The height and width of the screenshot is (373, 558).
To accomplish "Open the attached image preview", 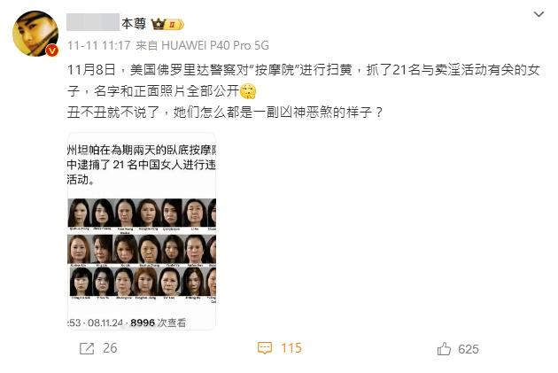I will click(142, 231).
